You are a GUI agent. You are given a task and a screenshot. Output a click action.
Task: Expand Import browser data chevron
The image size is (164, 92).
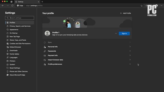[130, 60]
